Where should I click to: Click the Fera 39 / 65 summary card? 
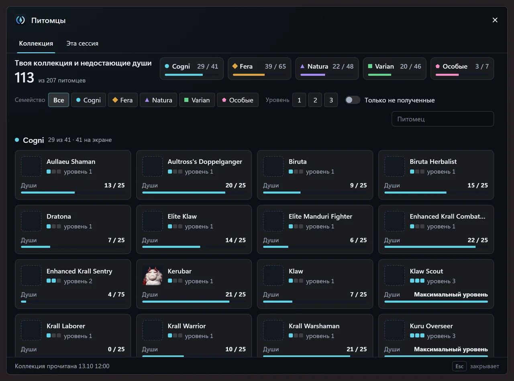(259, 69)
